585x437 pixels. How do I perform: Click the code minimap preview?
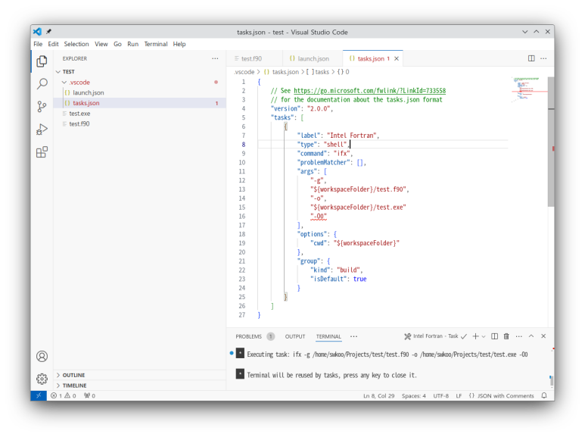pyautogui.click(x=529, y=89)
